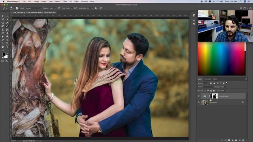253x142 pixels.
Task: Select the Rectangle shape tool
Action: point(7,43)
